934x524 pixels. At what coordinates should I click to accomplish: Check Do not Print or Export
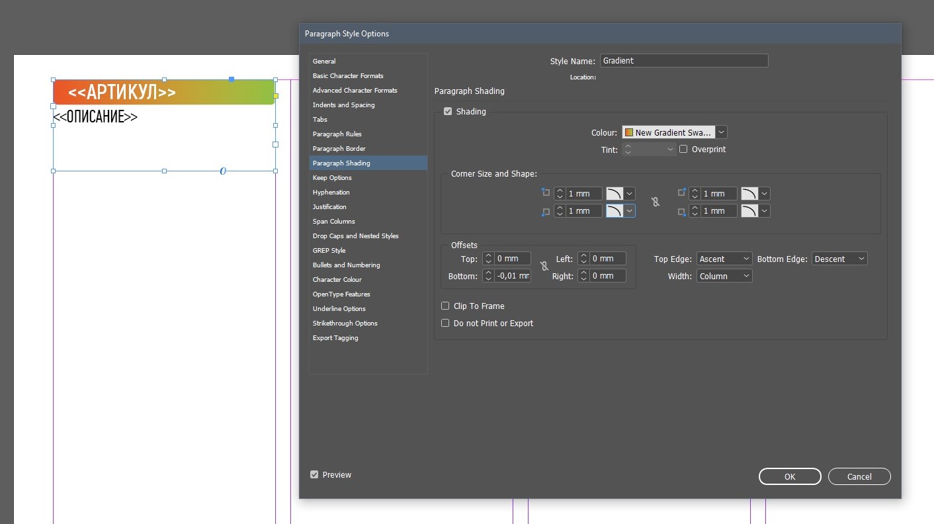(445, 323)
